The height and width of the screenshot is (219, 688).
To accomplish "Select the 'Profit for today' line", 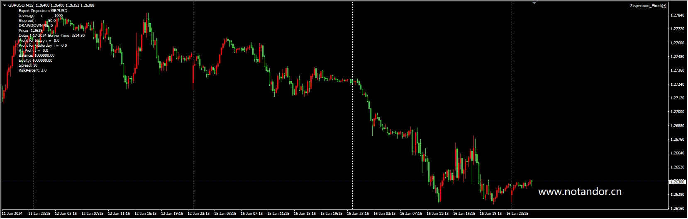I will click(39, 41).
